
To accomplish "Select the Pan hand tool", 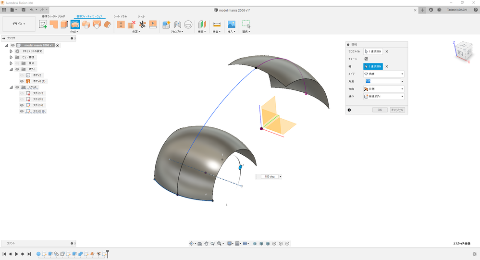I will coord(206,244).
